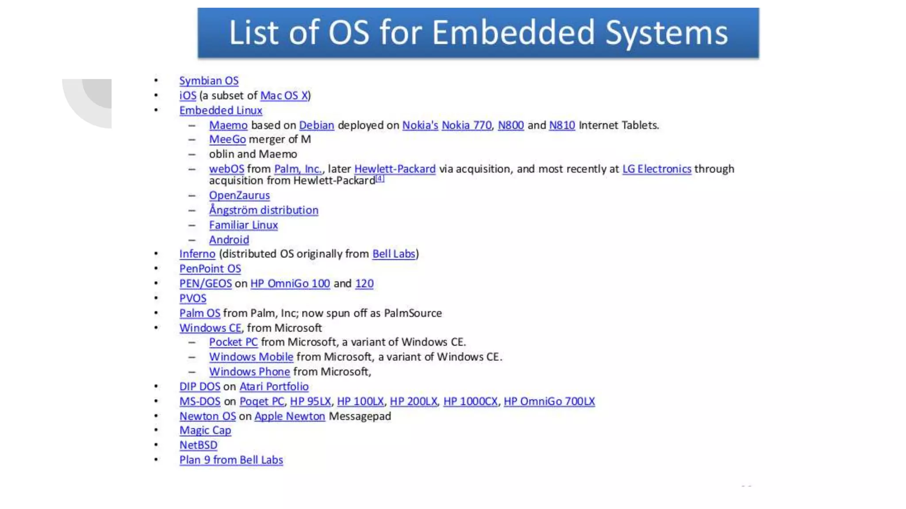
Task: Click the Nokia 770 link
Action: (x=467, y=125)
